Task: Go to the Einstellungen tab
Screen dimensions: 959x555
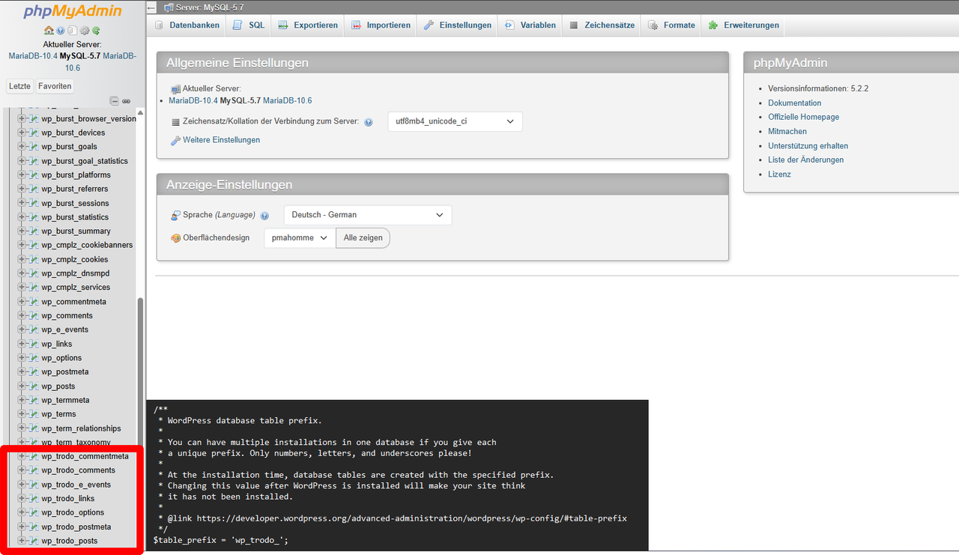Action: (x=458, y=25)
